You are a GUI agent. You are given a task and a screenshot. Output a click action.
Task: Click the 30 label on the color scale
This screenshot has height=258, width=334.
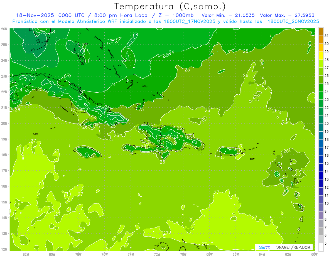tap(326, 44)
